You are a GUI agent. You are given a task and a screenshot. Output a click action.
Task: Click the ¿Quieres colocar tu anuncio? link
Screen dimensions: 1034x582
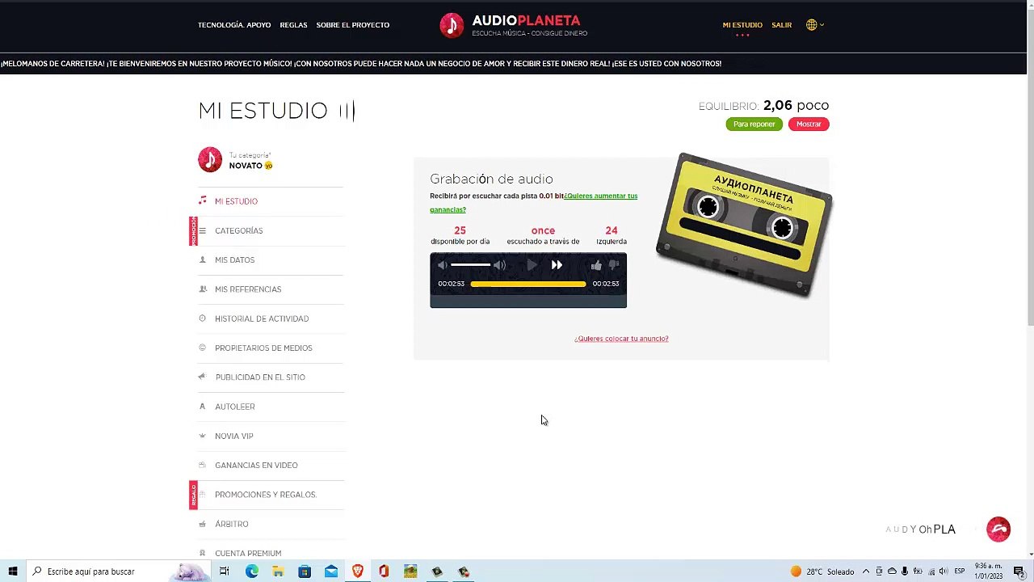[x=621, y=339]
